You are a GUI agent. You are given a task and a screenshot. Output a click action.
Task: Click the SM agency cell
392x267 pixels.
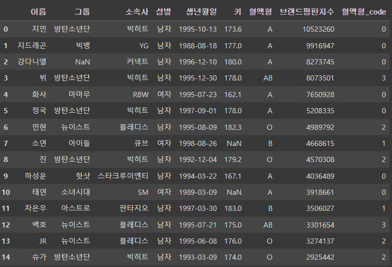[x=143, y=192]
